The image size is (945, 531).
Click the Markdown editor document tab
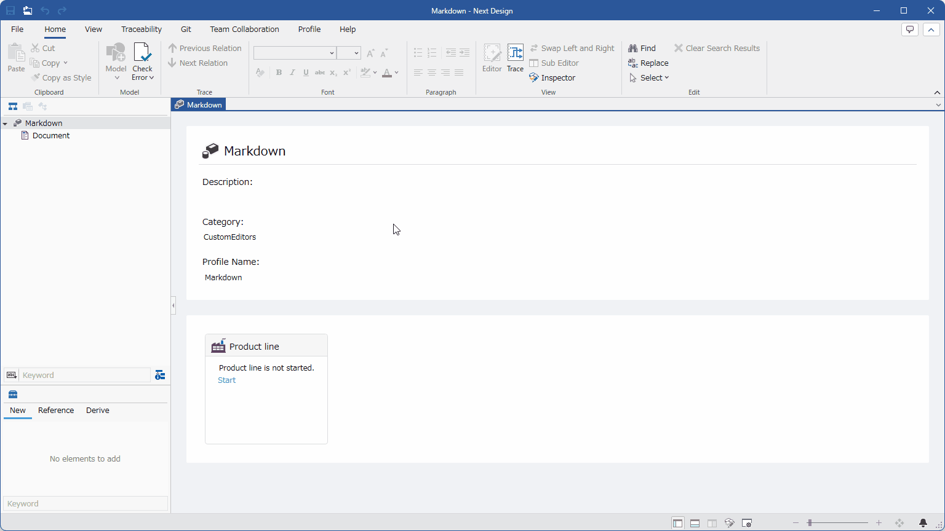(x=198, y=105)
